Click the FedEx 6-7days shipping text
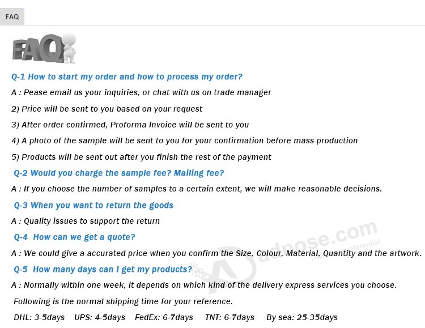 (x=164, y=317)
